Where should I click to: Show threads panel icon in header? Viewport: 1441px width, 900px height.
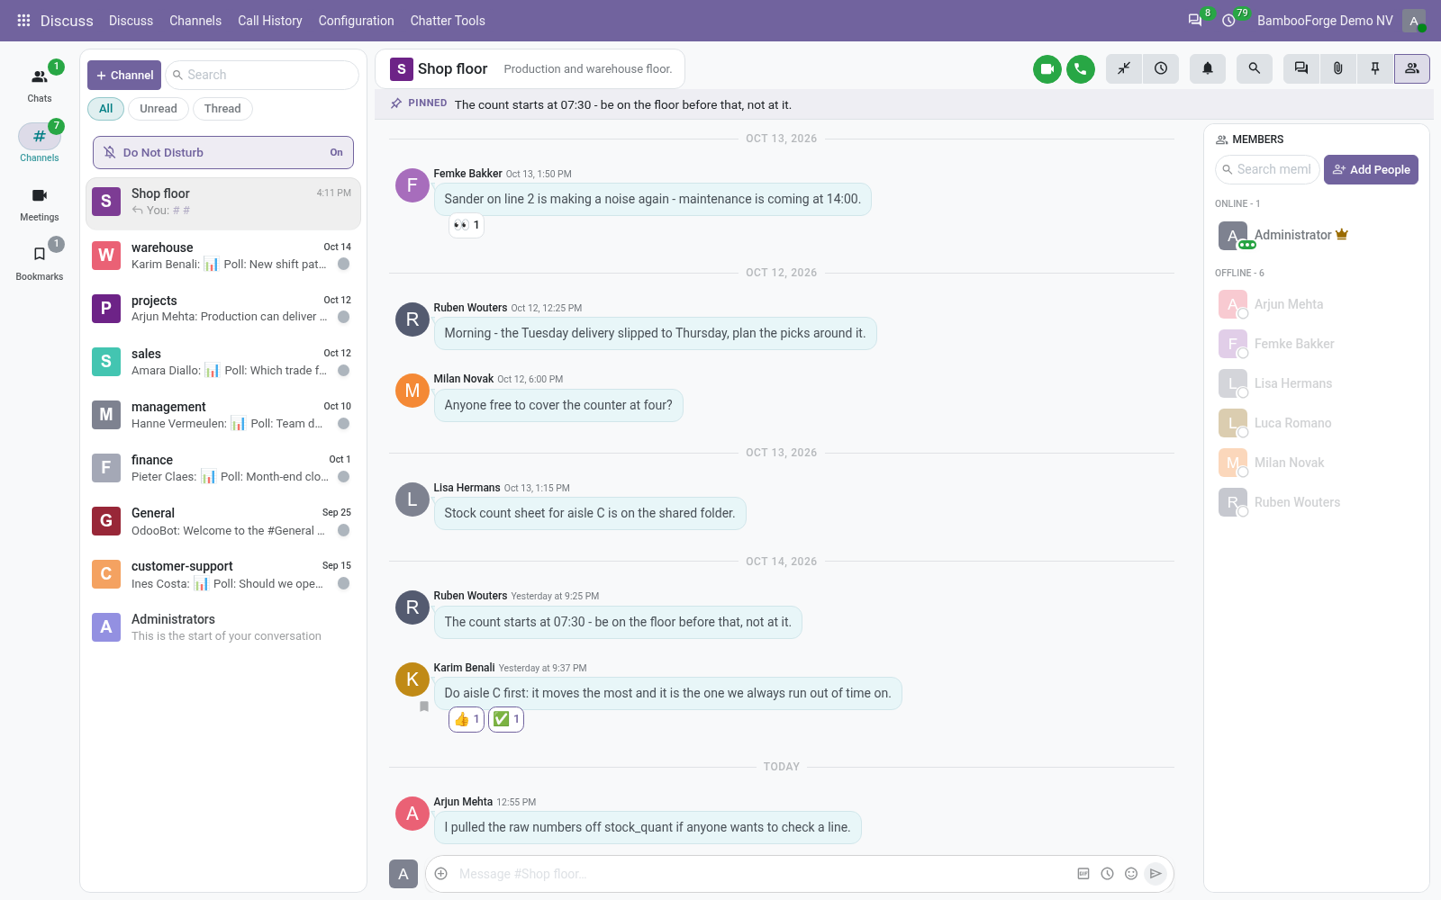click(x=1301, y=68)
